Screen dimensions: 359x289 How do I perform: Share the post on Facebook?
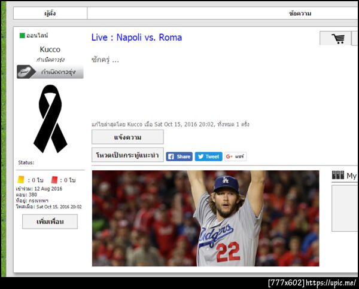179,156
